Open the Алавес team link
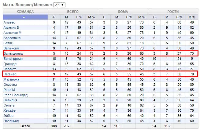Screen dimensions: 200x130 (x=9, y=22)
